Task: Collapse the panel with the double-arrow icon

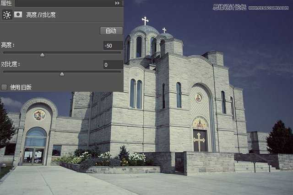Action: tap(117, 3)
